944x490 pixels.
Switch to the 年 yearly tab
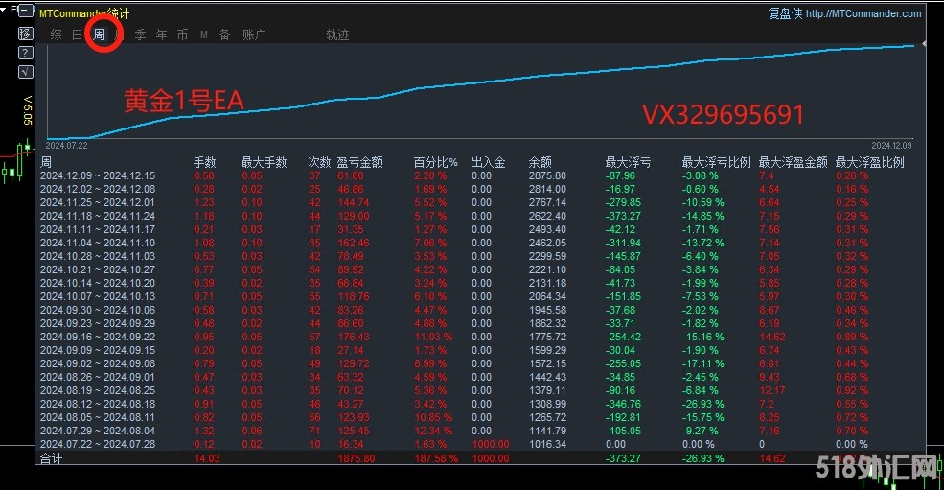point(161,35)
